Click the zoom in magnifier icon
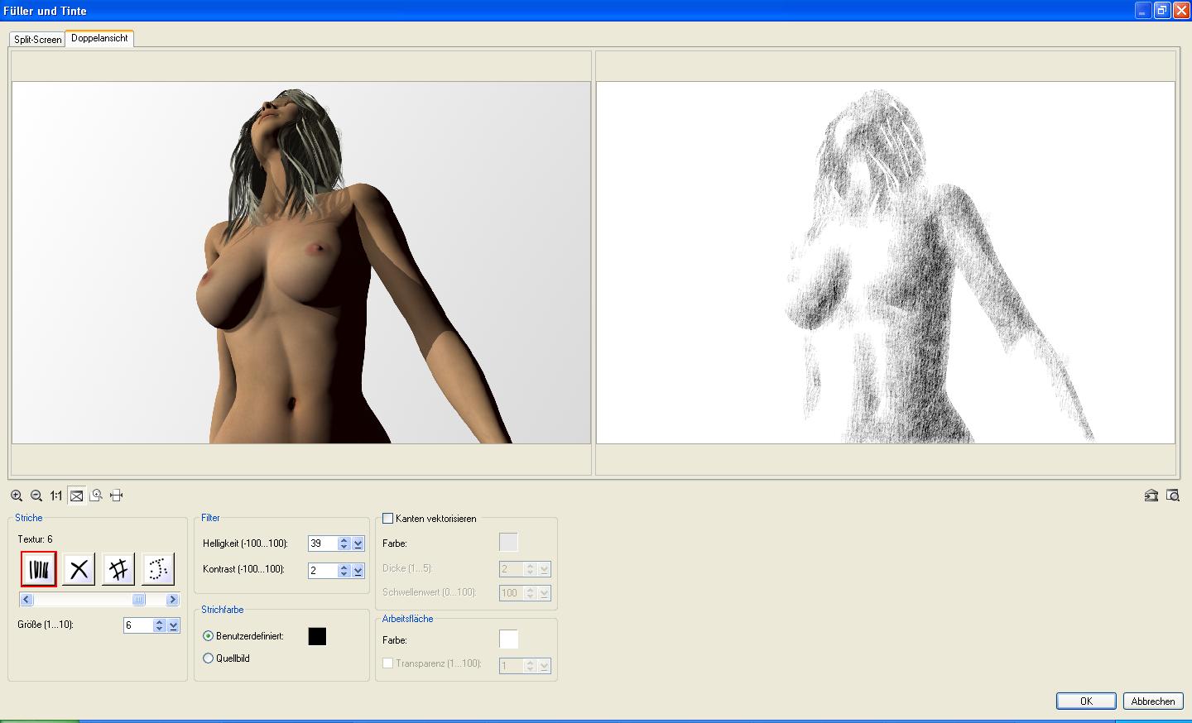The width and height of the screenshot is (1192, 723). click(17, 496)
